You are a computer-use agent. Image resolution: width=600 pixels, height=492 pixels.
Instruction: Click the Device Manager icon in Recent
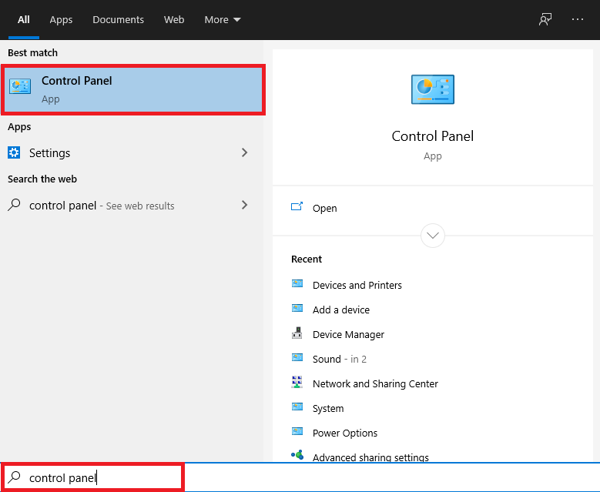(x=297, y=334)
